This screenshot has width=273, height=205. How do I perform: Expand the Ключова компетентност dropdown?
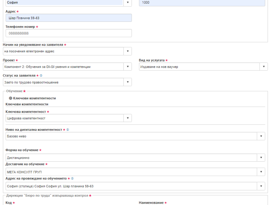pyautogui.click(x=127, y=118)
